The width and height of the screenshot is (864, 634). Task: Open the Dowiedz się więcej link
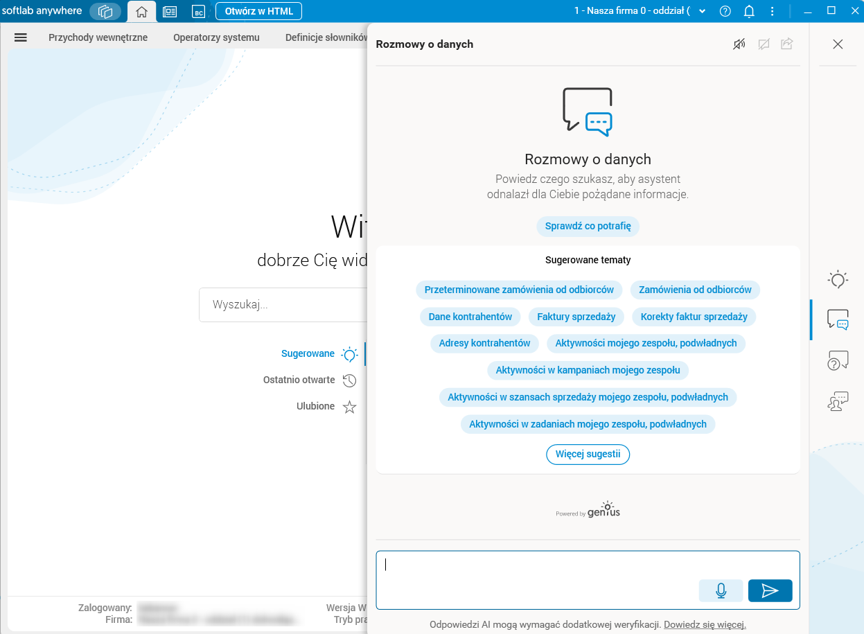704,624
